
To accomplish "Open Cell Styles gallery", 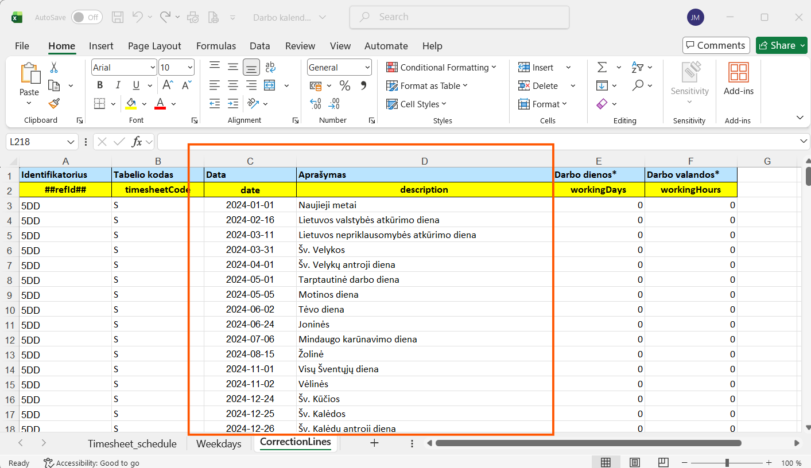I will [416, 104].
